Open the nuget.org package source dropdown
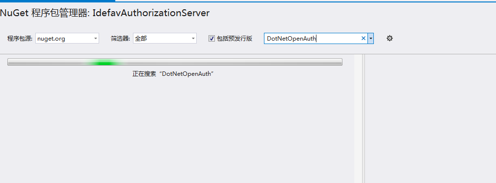This screenshot has width=496, height=183. coord(67,39)
